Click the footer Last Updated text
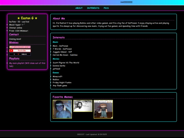Screen dimensions: 184x138 [92, 134]
